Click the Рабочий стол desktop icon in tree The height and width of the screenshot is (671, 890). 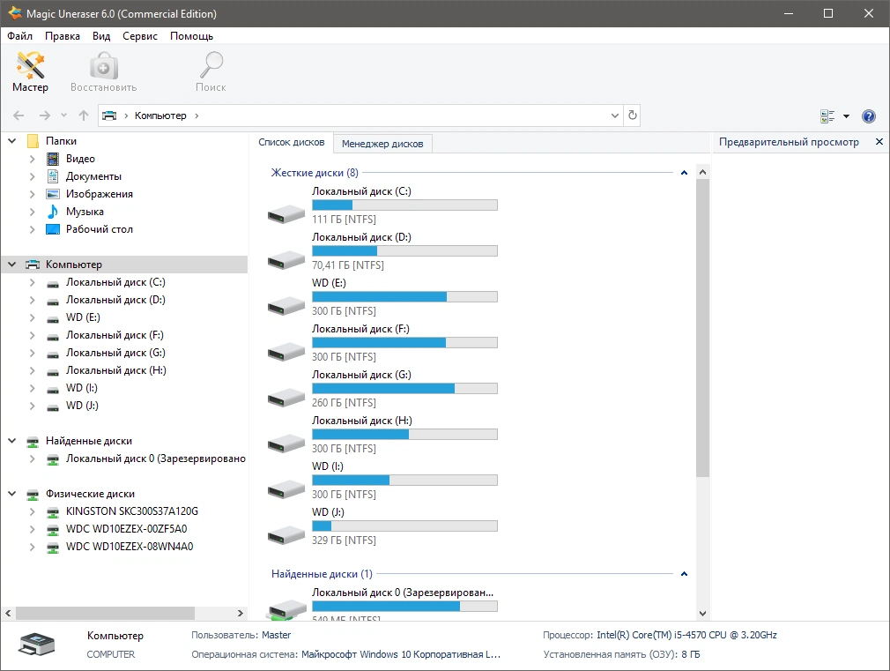tap(52, 229)
